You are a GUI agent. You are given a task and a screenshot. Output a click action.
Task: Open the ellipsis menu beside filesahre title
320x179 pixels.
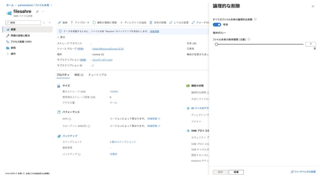point(43,12)
